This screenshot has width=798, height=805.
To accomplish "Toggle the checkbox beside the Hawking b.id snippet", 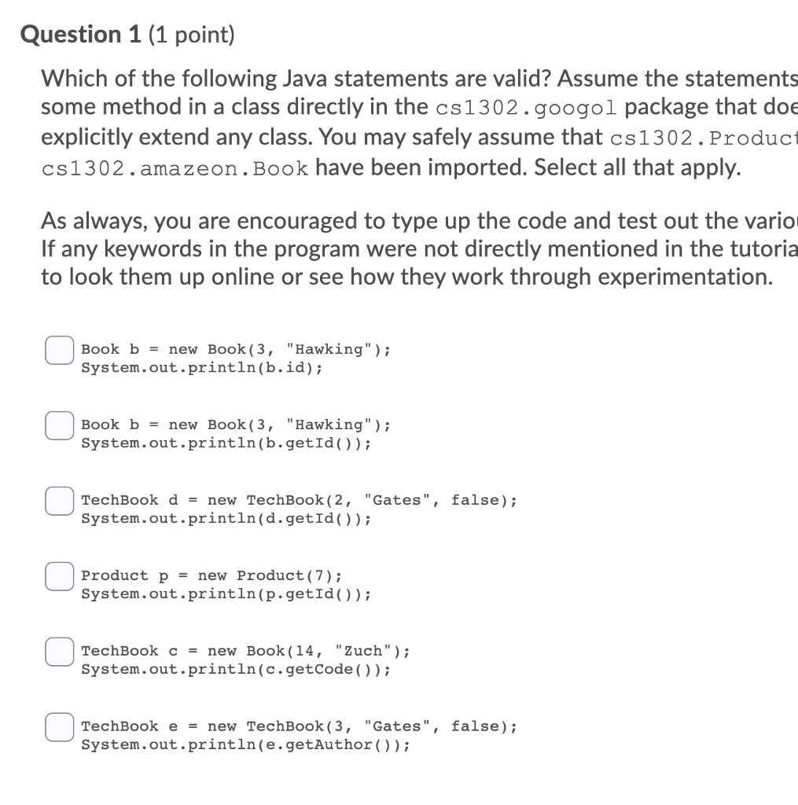I will (x=59, y=350).
